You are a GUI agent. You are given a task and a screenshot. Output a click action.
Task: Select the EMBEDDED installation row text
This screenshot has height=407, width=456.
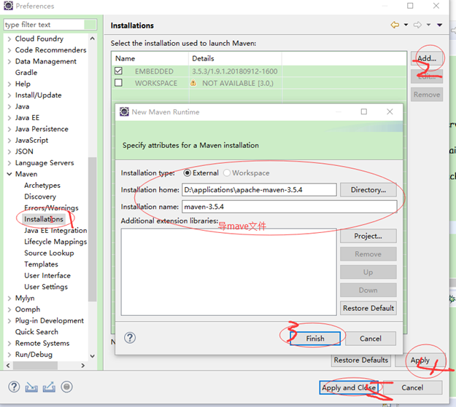click(154, 71)
